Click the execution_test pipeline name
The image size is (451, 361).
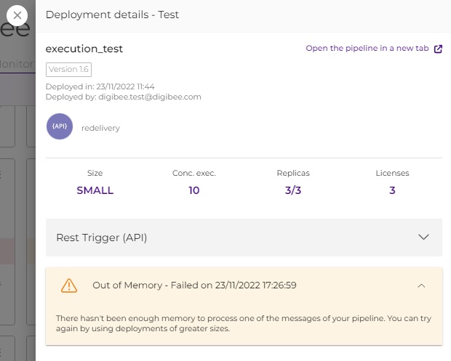(84, 49)
